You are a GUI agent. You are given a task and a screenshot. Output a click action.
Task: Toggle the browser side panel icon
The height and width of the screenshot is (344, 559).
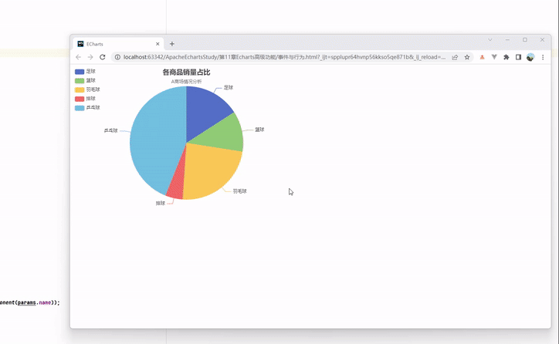click(x=518, y=57)
